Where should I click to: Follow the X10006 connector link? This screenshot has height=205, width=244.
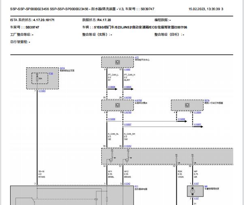[111, 87]
